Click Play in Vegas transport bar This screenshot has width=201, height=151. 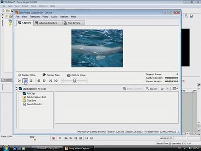(x=71, y=138)
